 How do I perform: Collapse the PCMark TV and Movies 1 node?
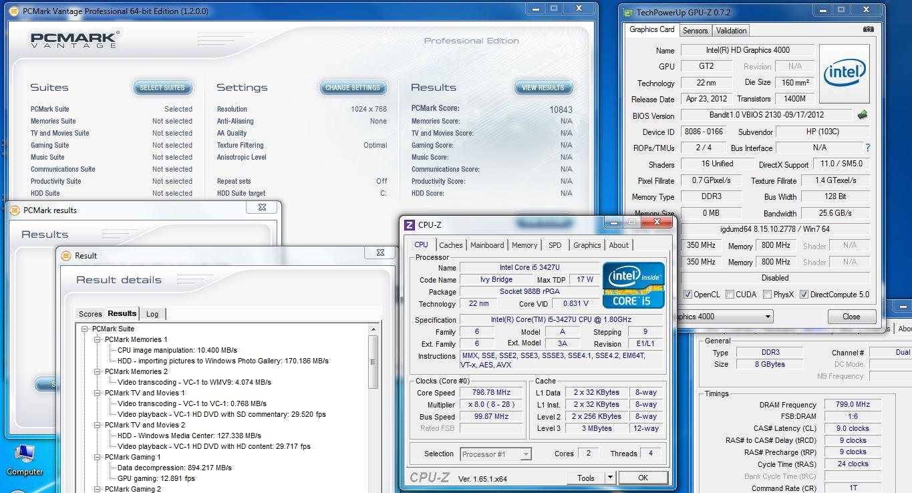[98, 393]
